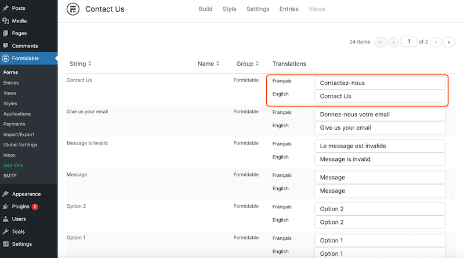Jump to last page of items
The height and width of the screenshot is (258, 464).
[449, 42]
